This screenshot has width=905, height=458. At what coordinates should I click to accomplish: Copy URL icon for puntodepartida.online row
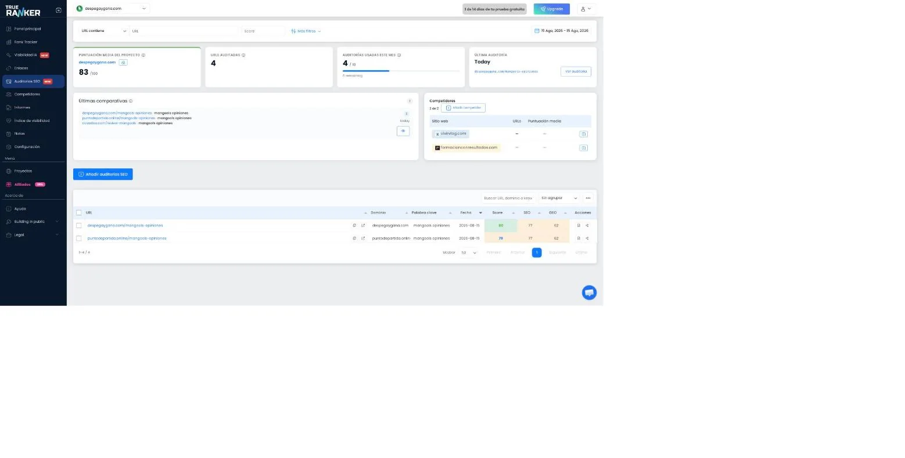click(354, 239)
